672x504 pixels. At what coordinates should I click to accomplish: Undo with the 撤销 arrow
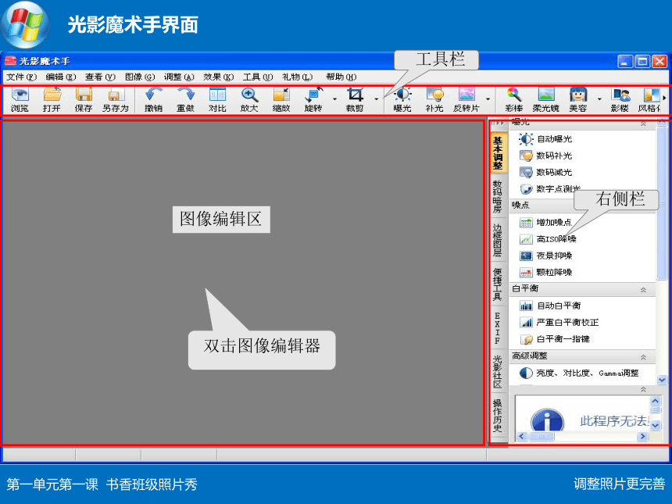pos(153,100)
